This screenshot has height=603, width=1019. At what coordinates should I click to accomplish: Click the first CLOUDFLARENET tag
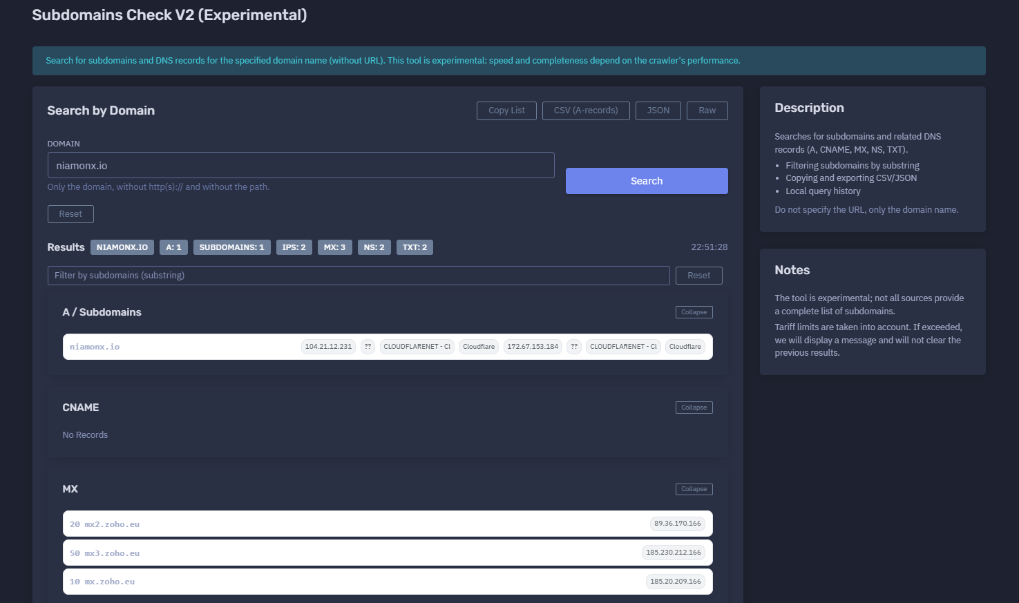point(417,347)
